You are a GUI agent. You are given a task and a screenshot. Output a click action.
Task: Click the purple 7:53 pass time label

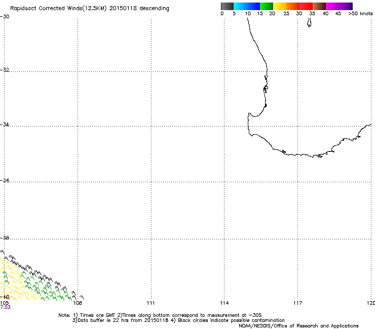5,307
